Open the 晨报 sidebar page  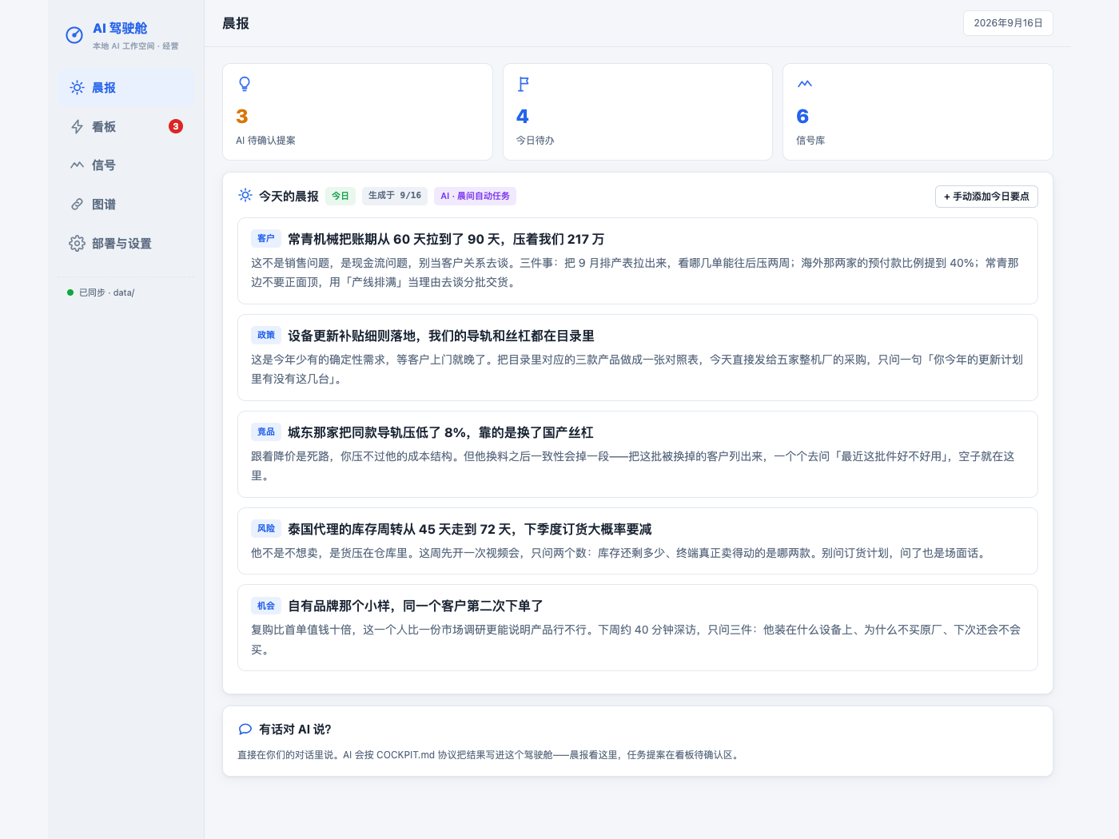click(x=126, y=88)
